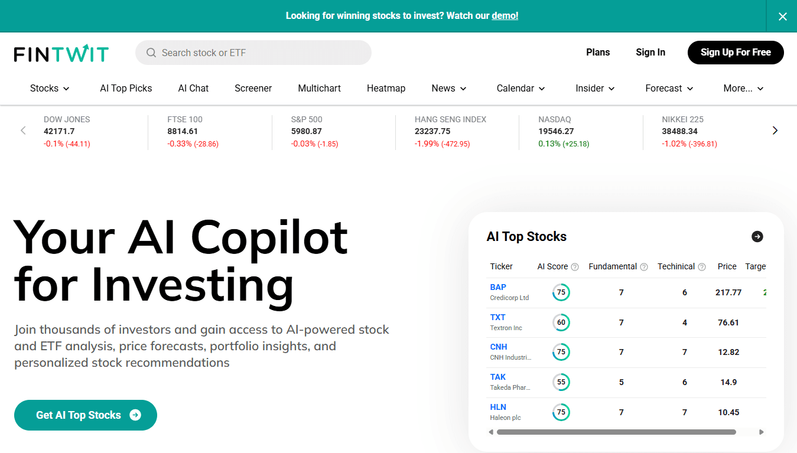Click the AI Score help icon
Image resolution: width=797 pixels, height=453 pixels.
(575, 267)
